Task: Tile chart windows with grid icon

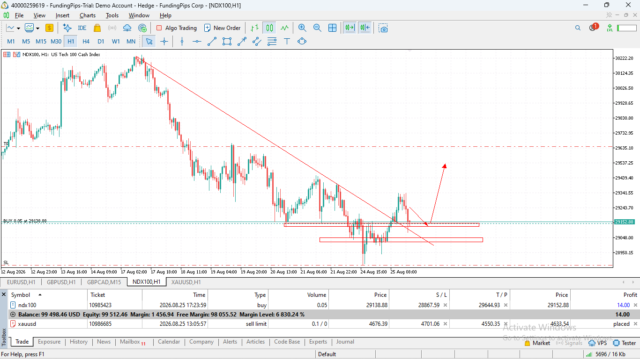Action: coord(332,28)
